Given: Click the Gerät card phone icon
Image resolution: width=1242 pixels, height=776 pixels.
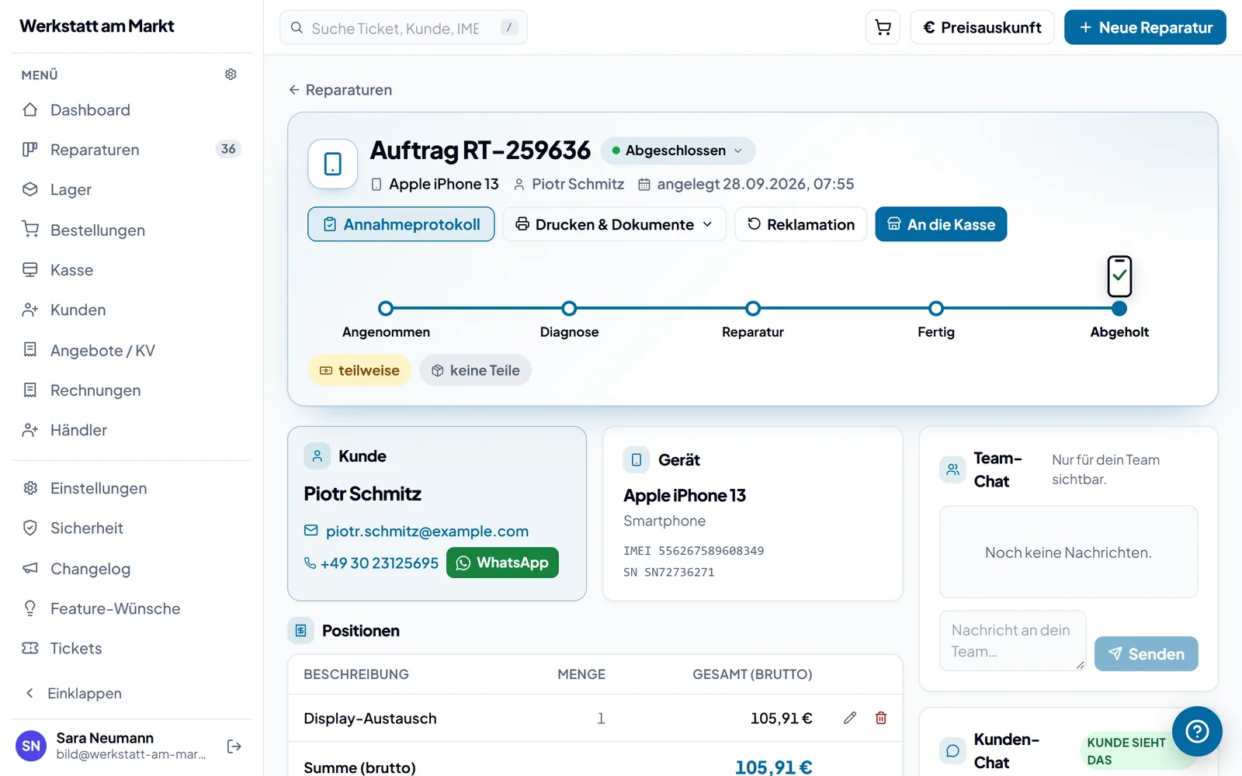Looking at the screenshot, I should click(637, 460).
